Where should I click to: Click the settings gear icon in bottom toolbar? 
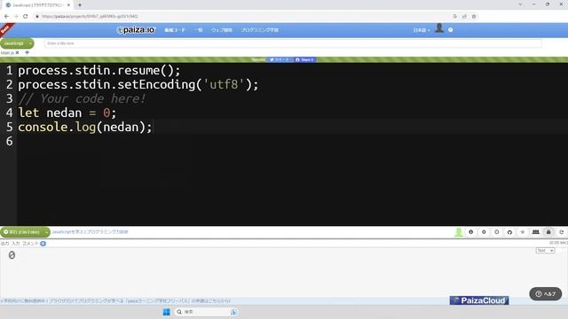(484, 232)
